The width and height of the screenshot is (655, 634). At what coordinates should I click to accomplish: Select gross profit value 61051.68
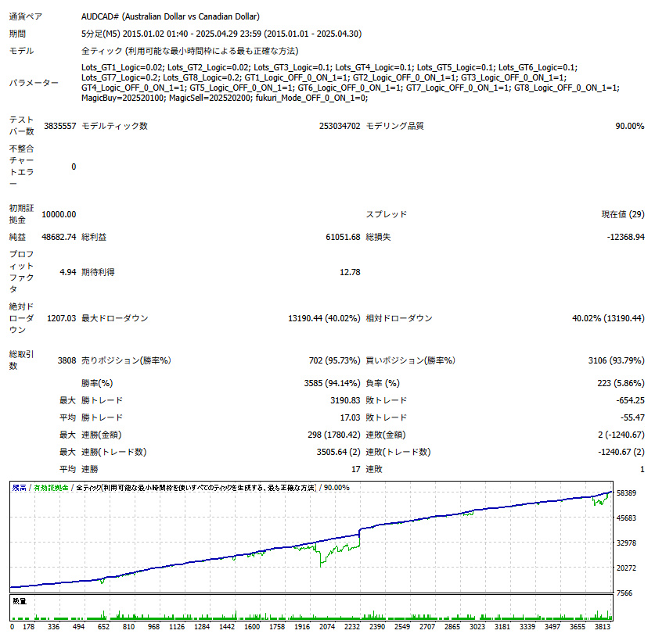tap(343, 237)
